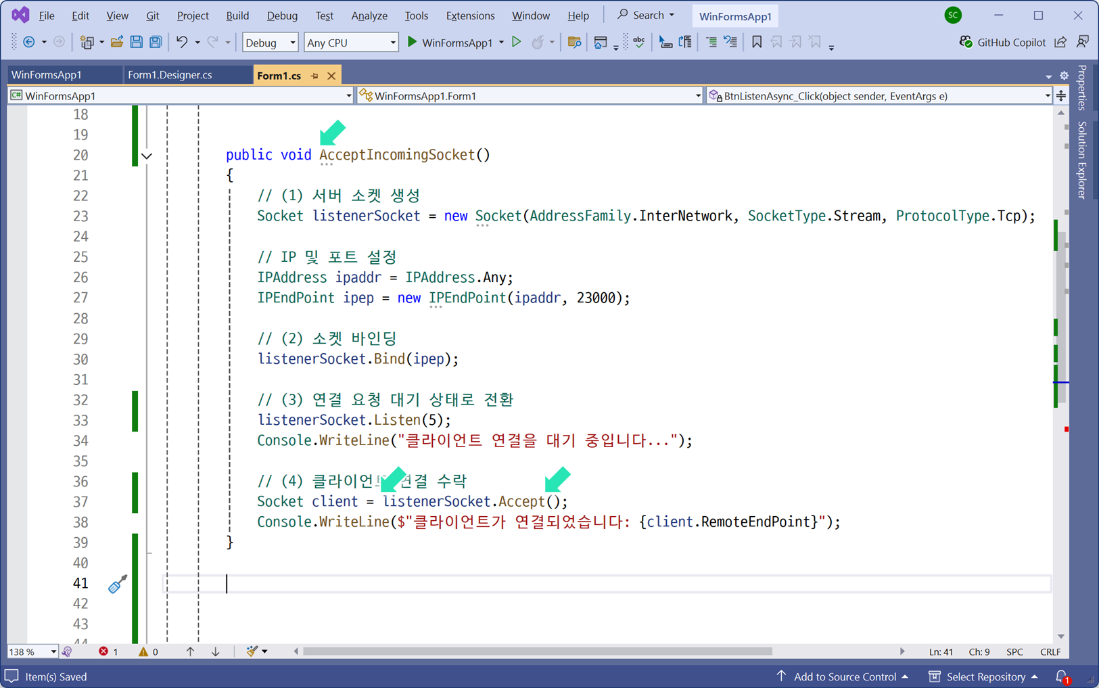1099x688 pixels.
Task: Click the New Project toolbar icon
Action: click(87, 43)
